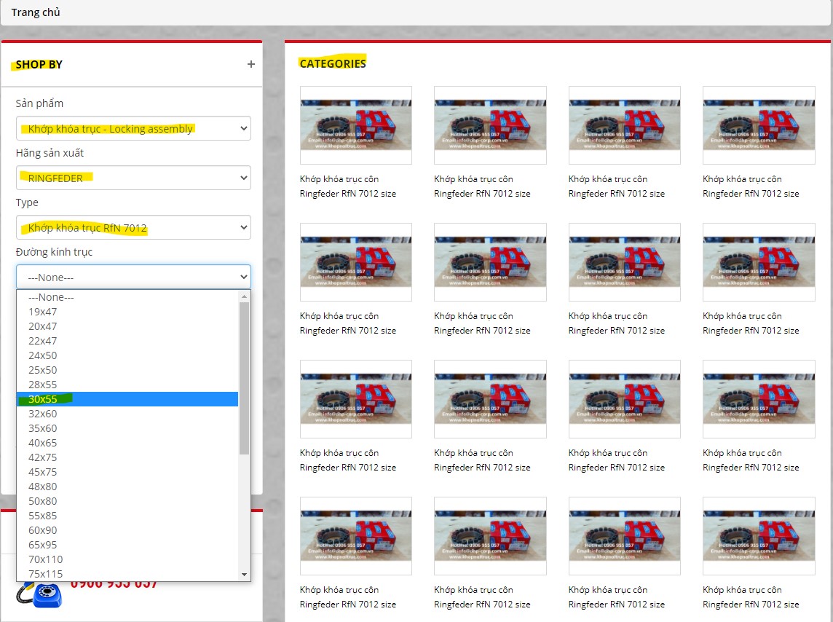The image size is (833, 622).
Task: Open fourth product thumbnail in first row
Action: 759,125
